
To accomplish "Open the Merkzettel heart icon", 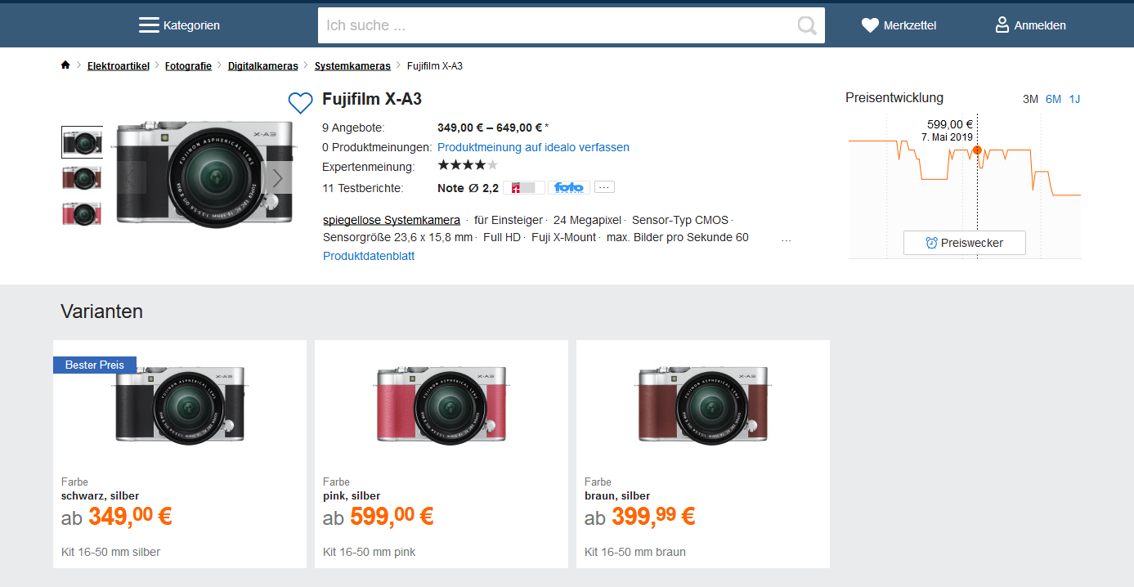I will pos(870,25).
